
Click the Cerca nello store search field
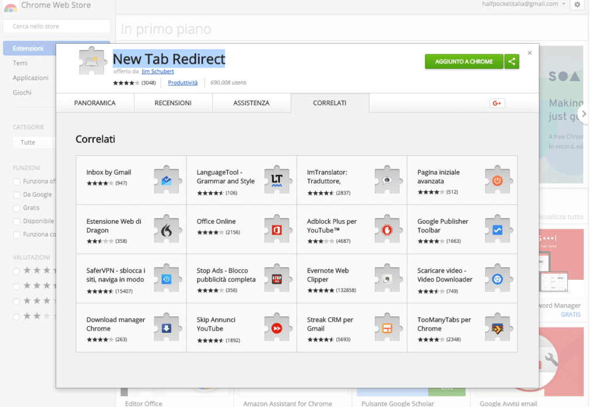57,26
